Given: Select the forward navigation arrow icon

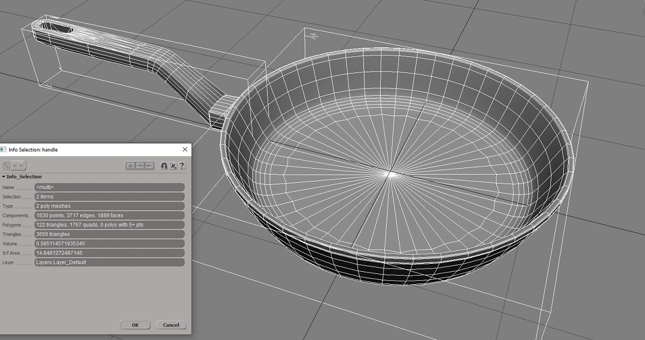Looking at the screenshot, I should (148, 165).
